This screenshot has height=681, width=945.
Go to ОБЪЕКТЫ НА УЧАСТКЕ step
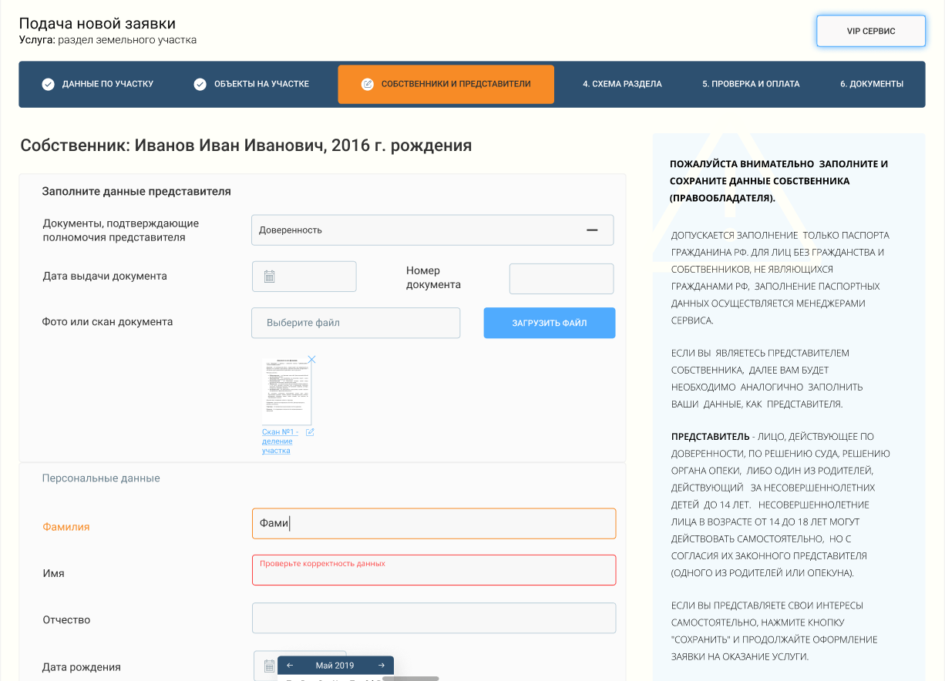[251, 84]
